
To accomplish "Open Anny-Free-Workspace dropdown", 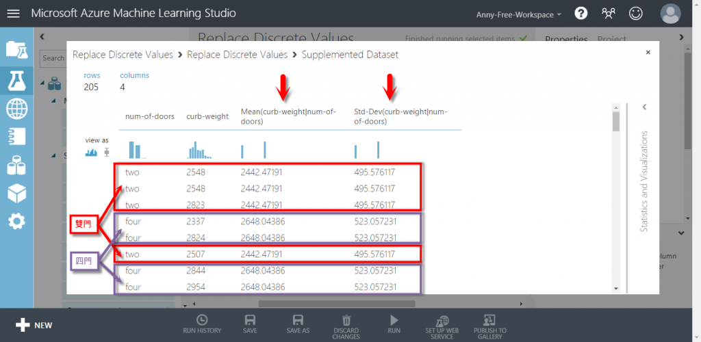I will click(x=519, y=15).
